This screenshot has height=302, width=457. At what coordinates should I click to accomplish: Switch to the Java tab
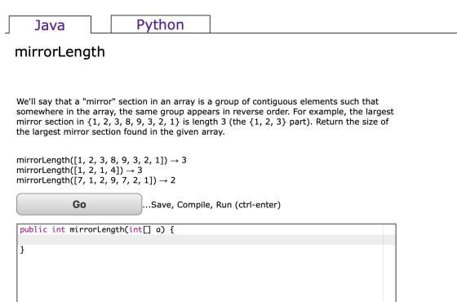[50, 24]
